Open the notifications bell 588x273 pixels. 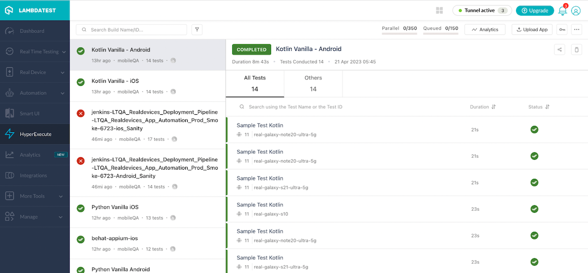pyautogui.click(x=563, y=11)
